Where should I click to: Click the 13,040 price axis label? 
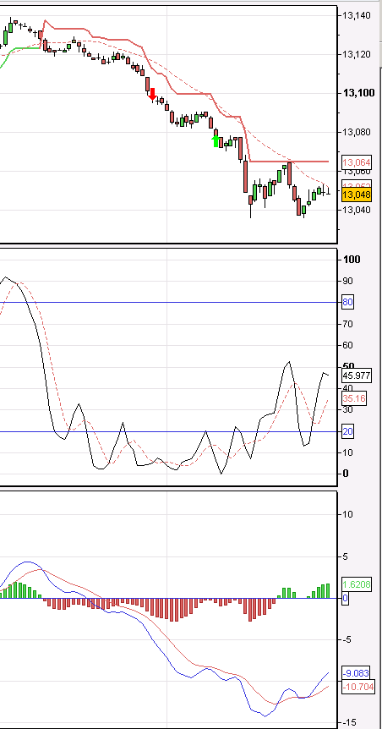[357, 210]
